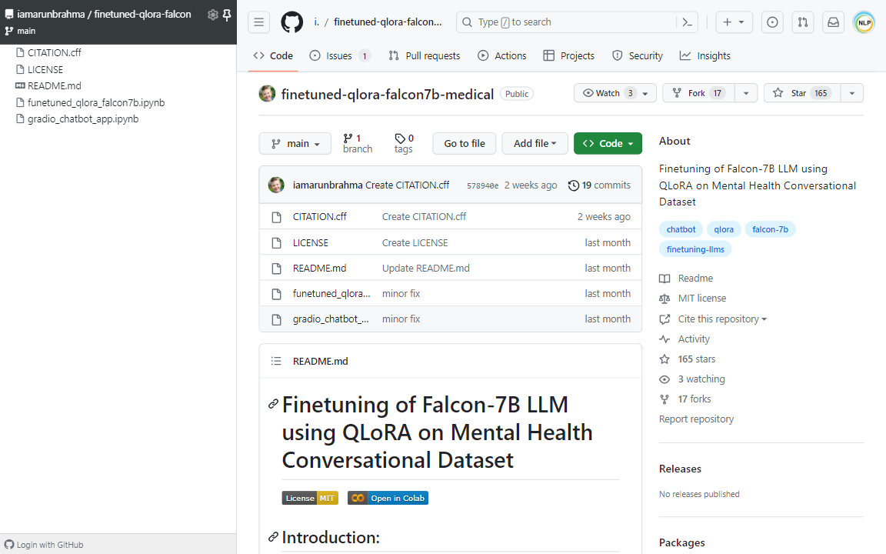Open the green Code dropdown
This screenshot has height=554, width=886.
pyautogui.click(x=608, y=144)
